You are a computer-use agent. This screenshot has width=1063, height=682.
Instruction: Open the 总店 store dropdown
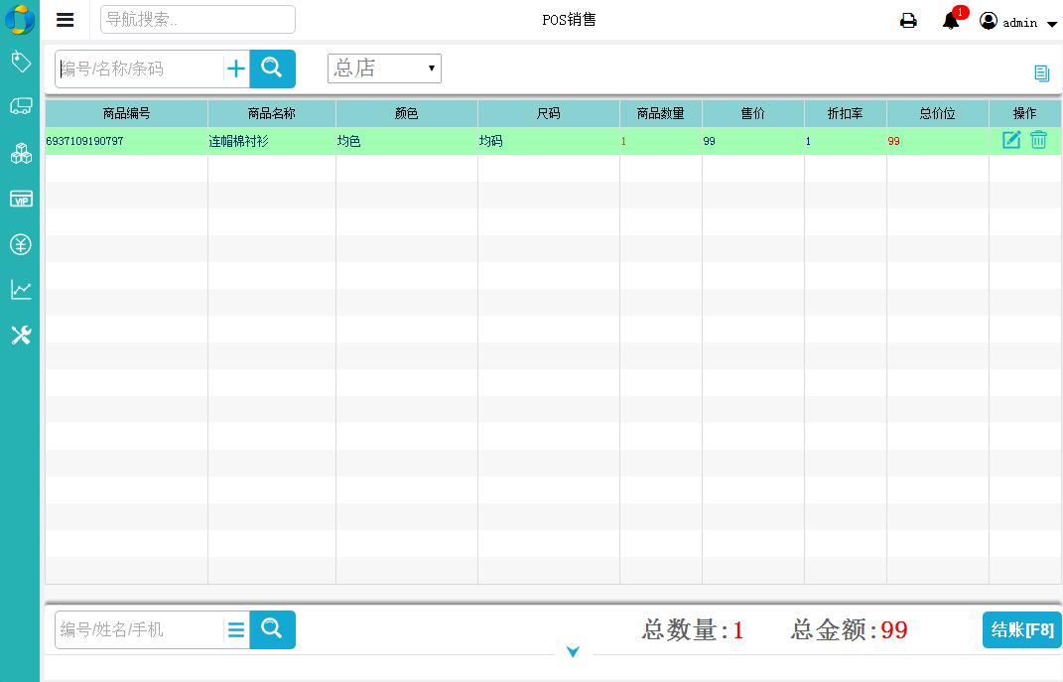pyautogui.click(x=384, y=68)
